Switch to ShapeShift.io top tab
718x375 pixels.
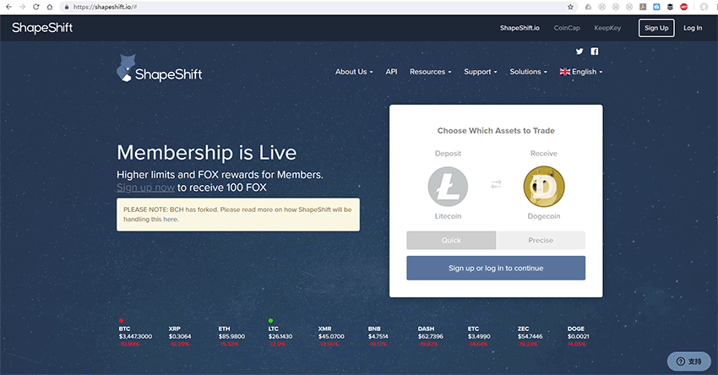(x=519, y=28)
